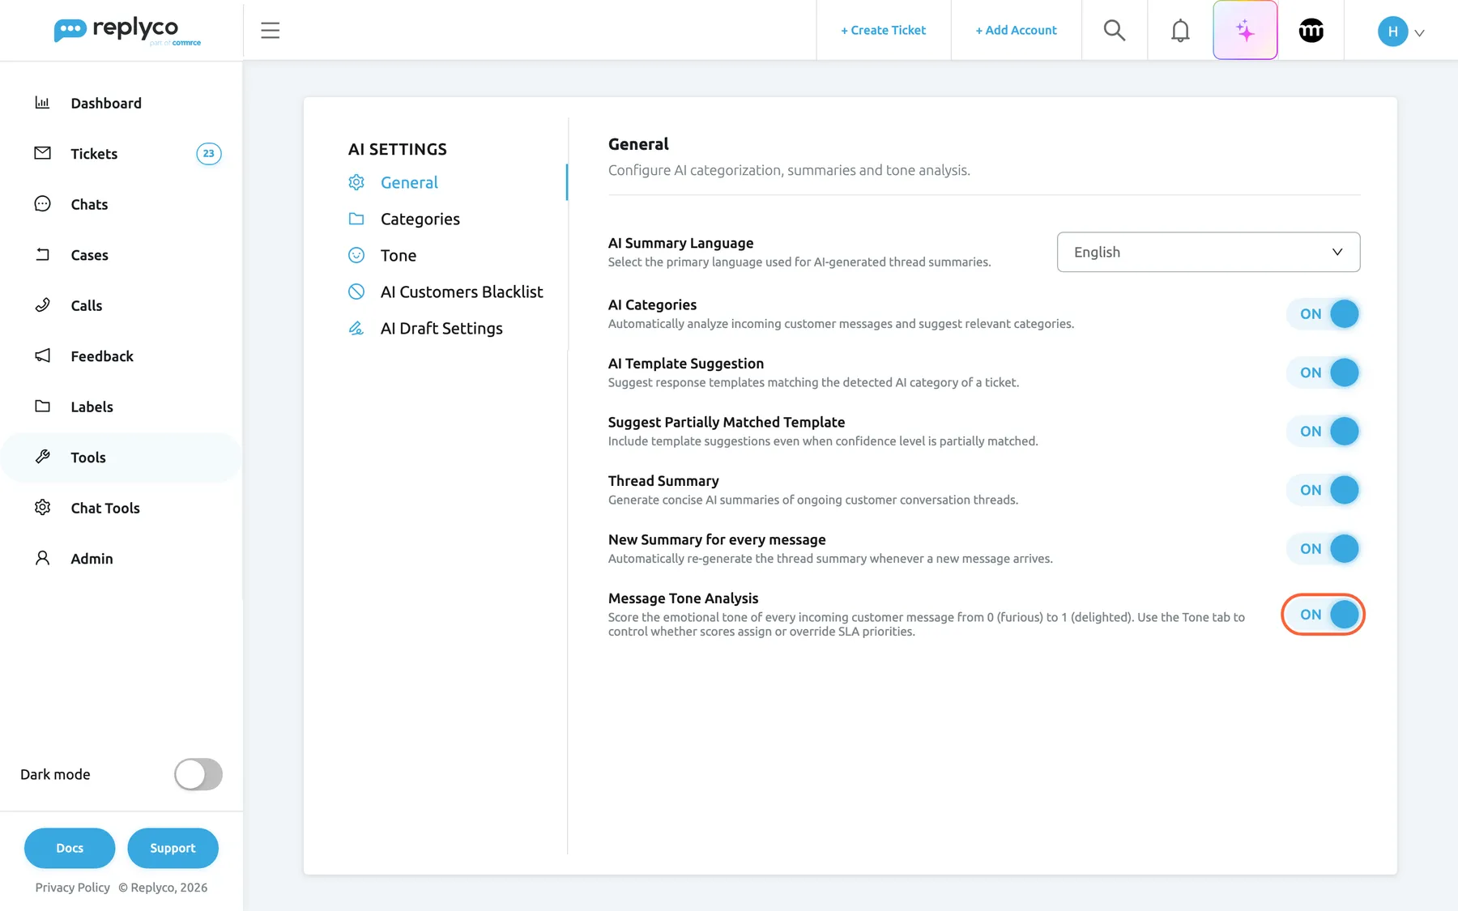
Task: Open the AI Summary Language dropdown
Action: click(x=1208, y=252)
